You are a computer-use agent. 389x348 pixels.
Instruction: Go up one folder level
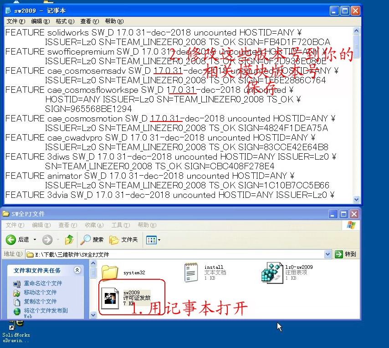click(69, 240)
